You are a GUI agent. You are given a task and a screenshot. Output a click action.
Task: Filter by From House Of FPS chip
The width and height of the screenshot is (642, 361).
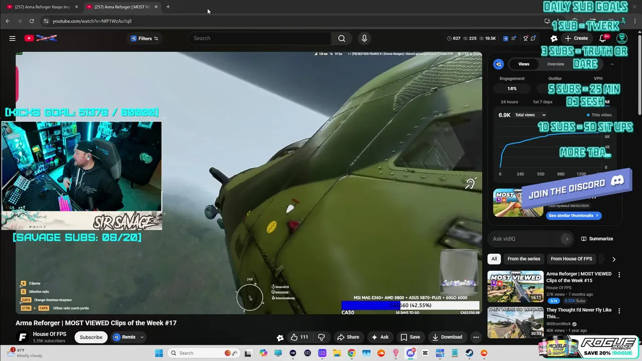pos(571,259)
